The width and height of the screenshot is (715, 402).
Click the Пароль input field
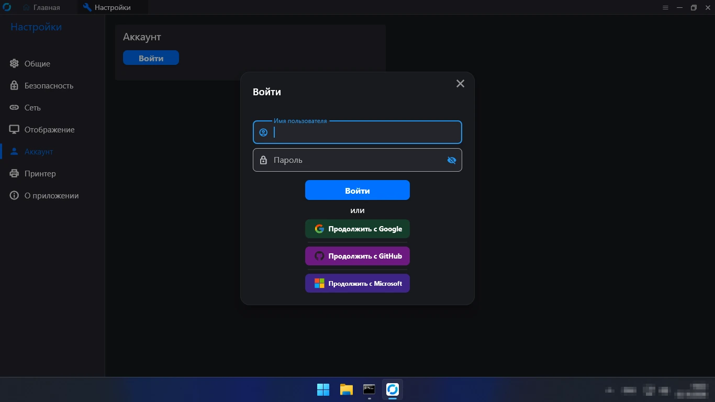click(357, 160)
